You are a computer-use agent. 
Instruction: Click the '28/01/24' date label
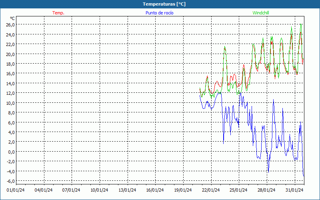(x=266, y=190)
